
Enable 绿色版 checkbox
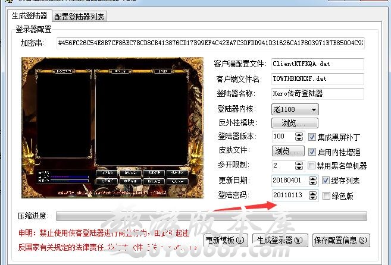pos(326,196)
